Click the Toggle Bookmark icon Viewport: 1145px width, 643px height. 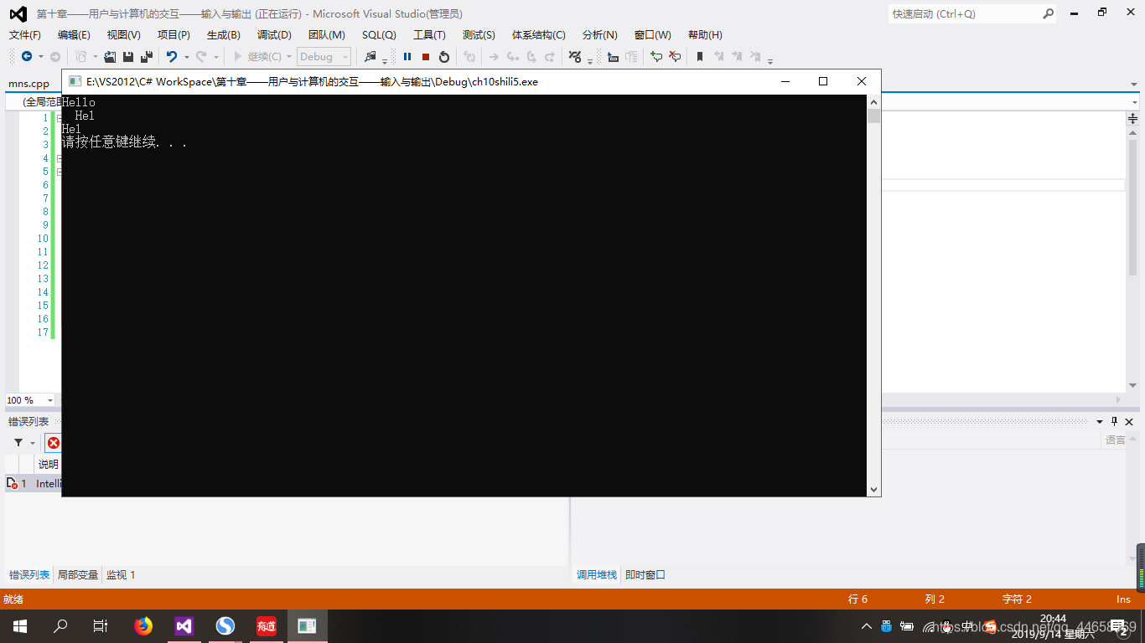(700, 56)
